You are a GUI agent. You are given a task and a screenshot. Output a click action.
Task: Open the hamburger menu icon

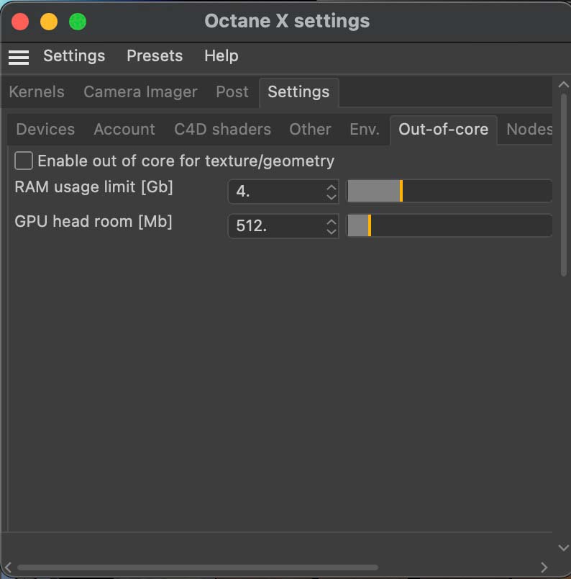pos(19,57)
